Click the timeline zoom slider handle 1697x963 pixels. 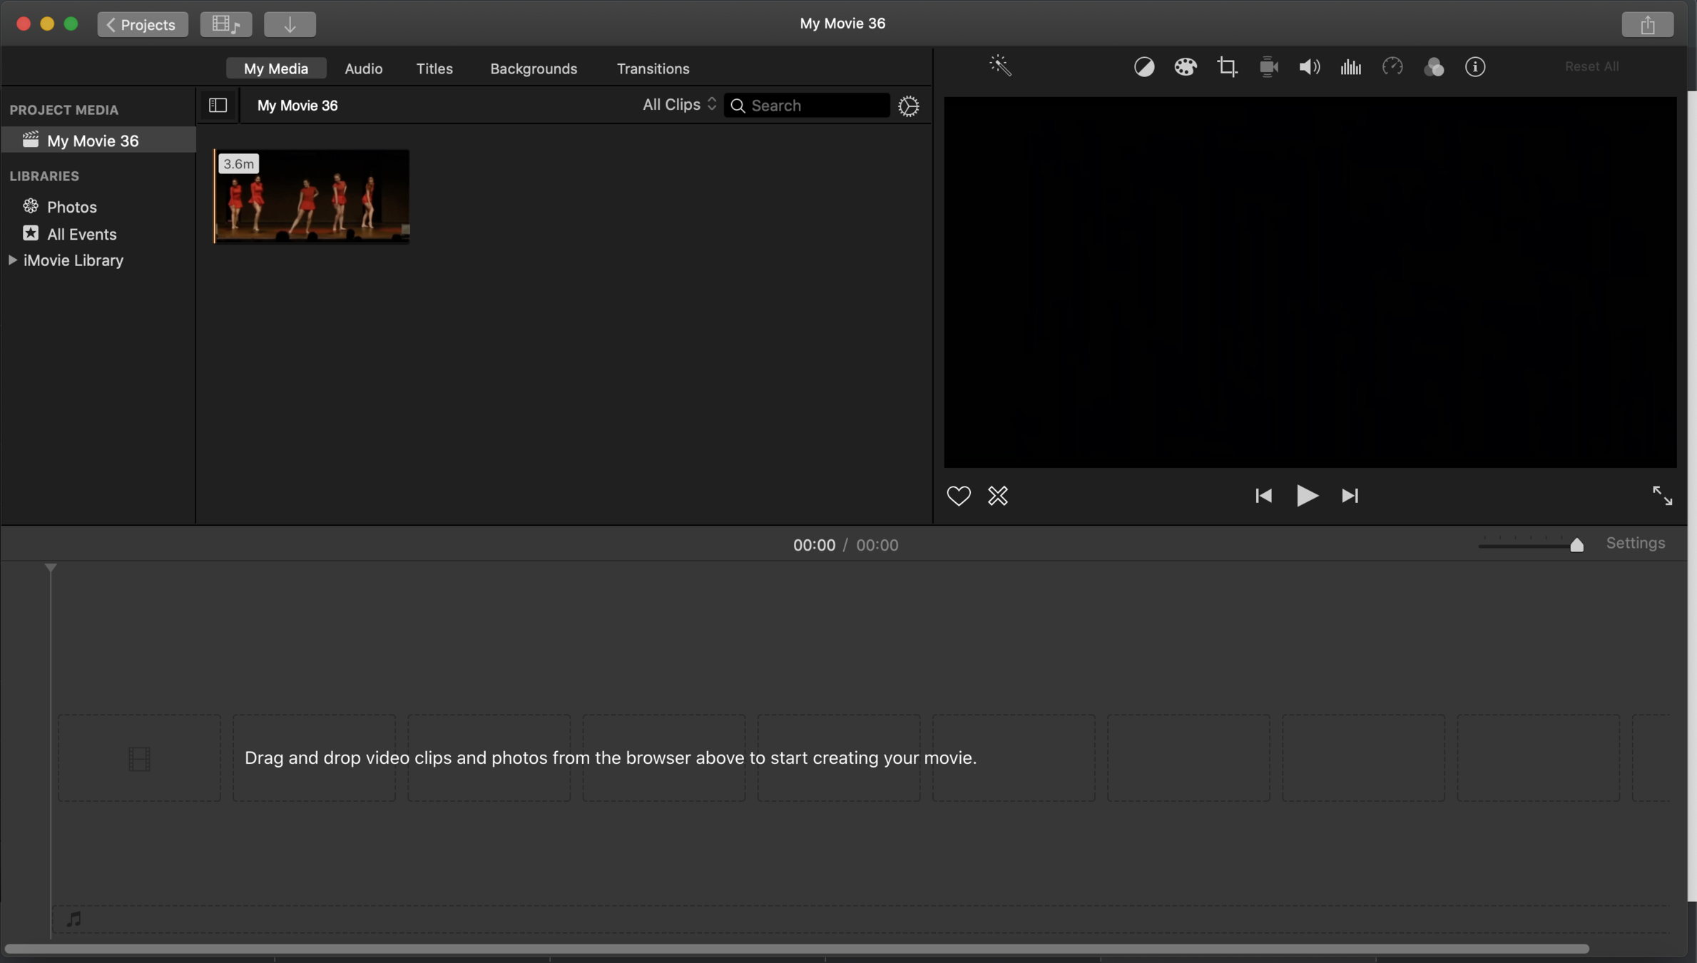[1576, 546]
